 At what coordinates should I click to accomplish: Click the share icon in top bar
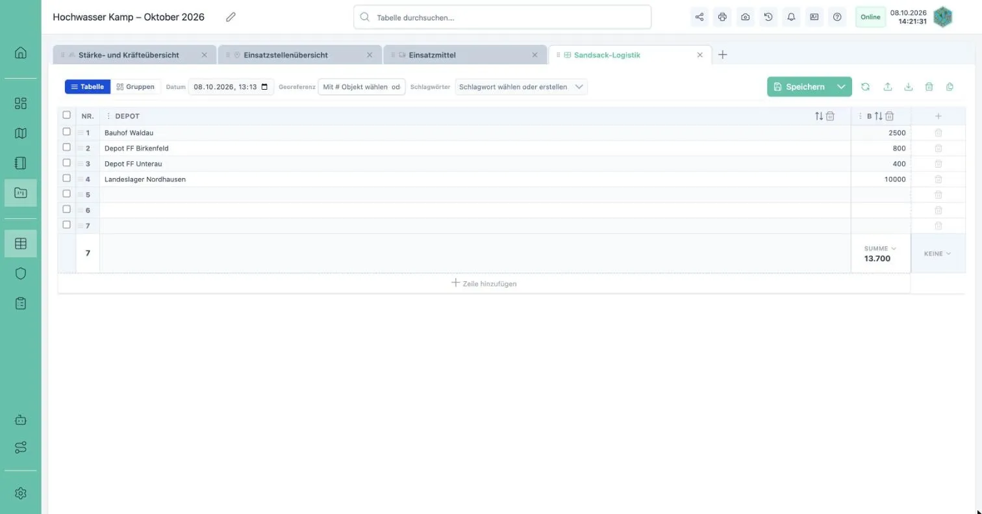coord(699,18)
